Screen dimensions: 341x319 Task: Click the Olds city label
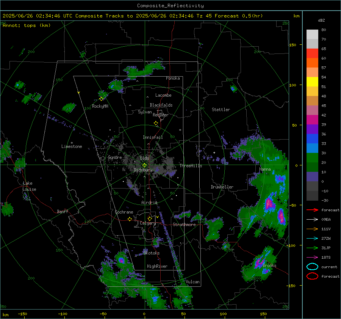click(x=144, y=158)
